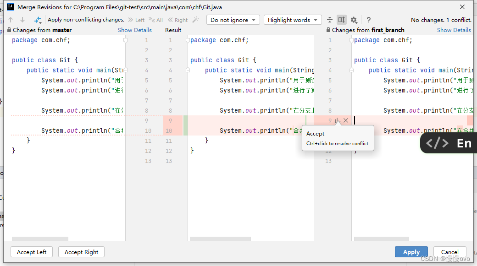Toggle synchronize scrolling icon
Screen dimensions: 477x266
[x=342, y=20]
